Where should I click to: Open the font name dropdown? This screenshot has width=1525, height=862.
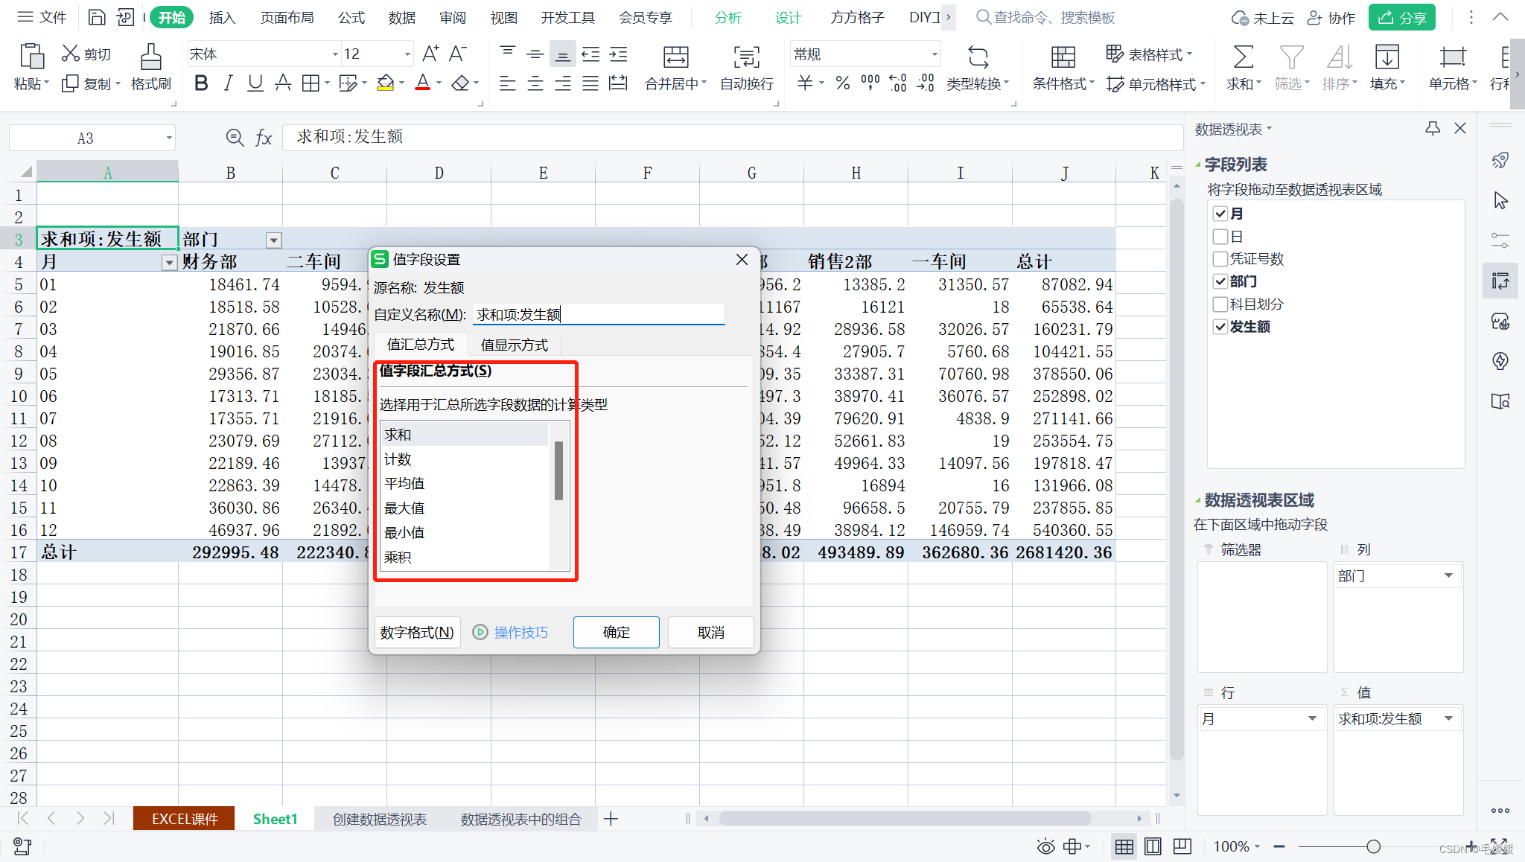point(334,54)
